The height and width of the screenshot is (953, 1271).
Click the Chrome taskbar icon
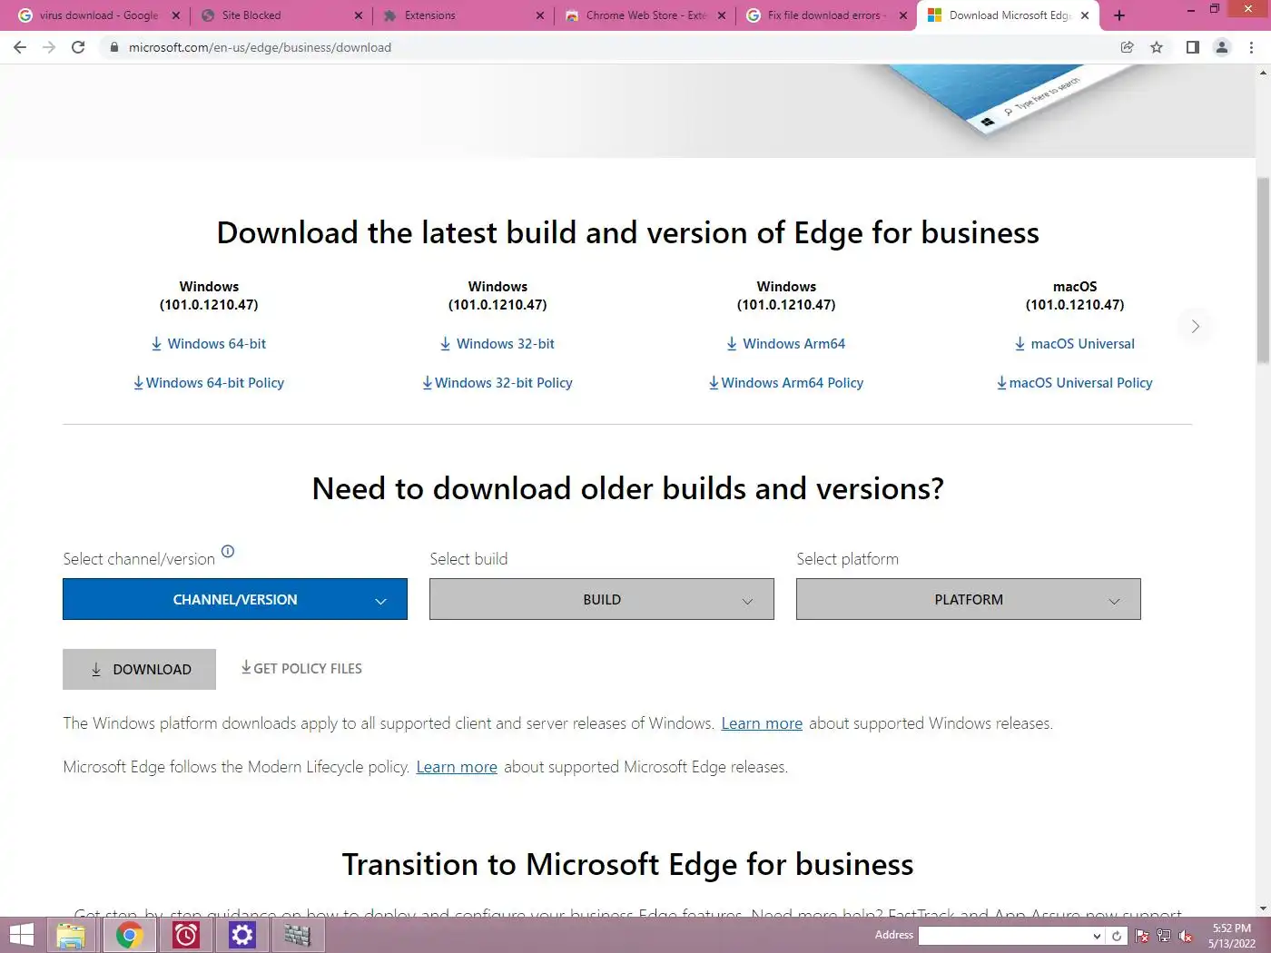(x=130, y=935)
